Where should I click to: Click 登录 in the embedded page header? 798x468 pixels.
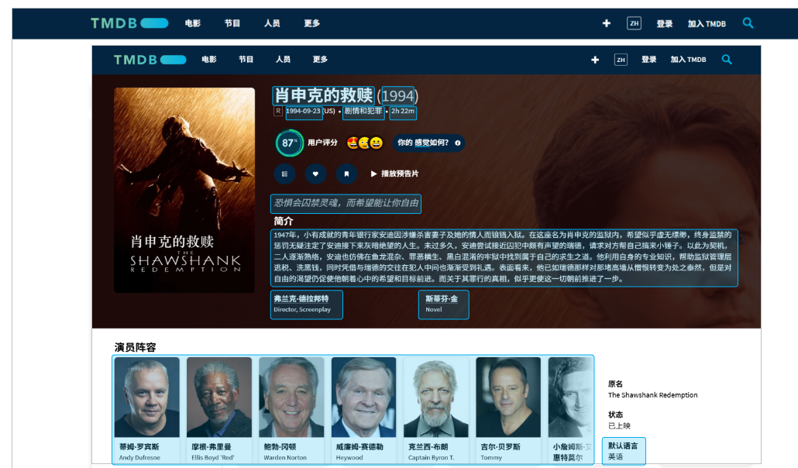coord(649,60)
